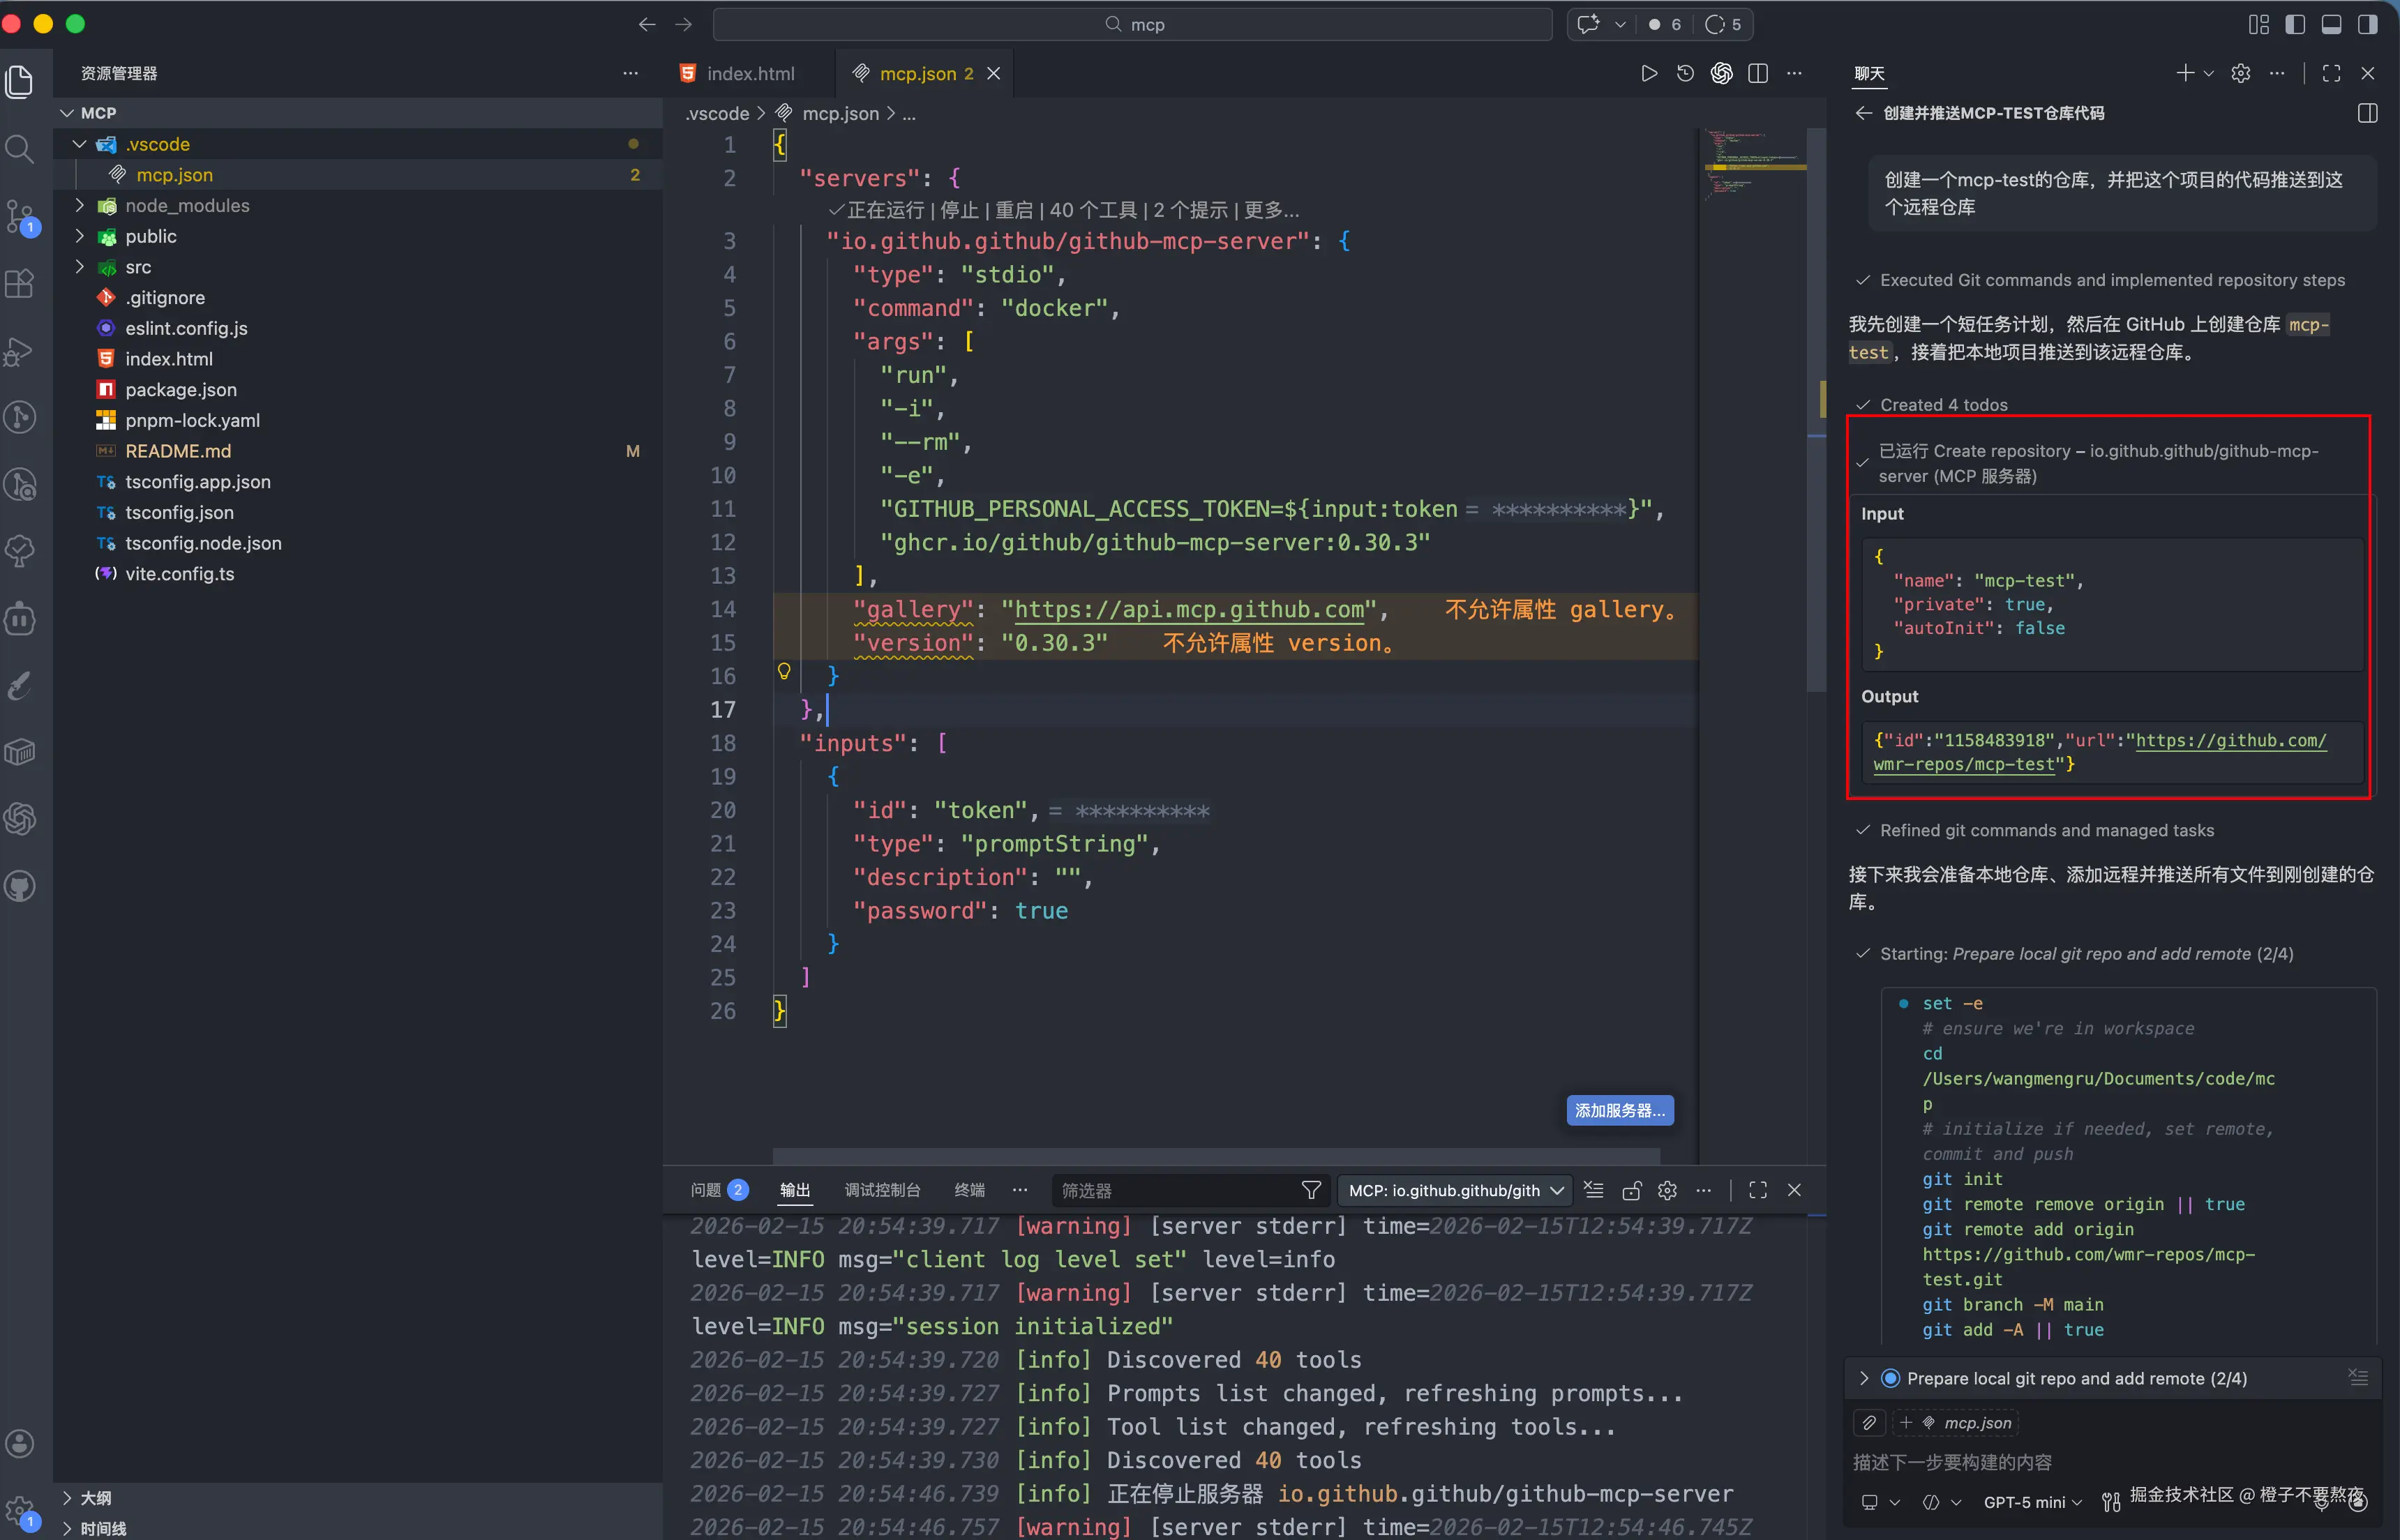The width and height of the screenshot is (2400, 1540).
Task: Split the editor with split icon
Action: pos(1758,73)
